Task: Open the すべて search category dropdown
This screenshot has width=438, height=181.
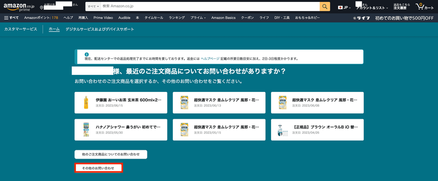Action: [x=93, y=7]
